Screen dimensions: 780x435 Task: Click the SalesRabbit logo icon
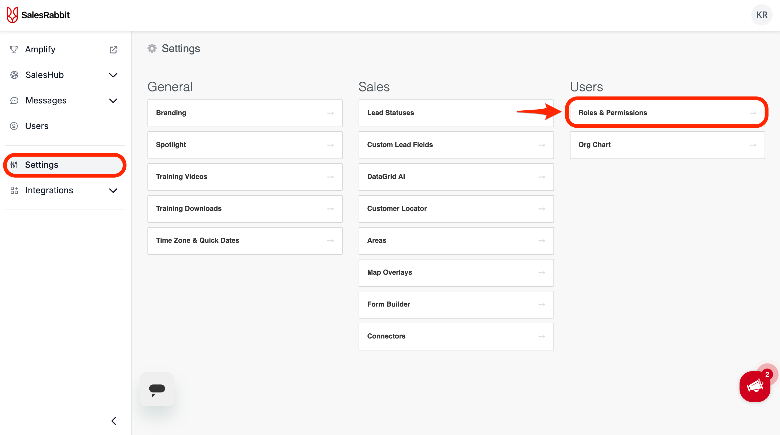pyautogui.click(x=13, y=15)
